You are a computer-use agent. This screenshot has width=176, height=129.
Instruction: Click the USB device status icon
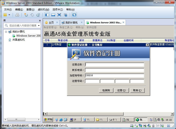pos(153,126)
